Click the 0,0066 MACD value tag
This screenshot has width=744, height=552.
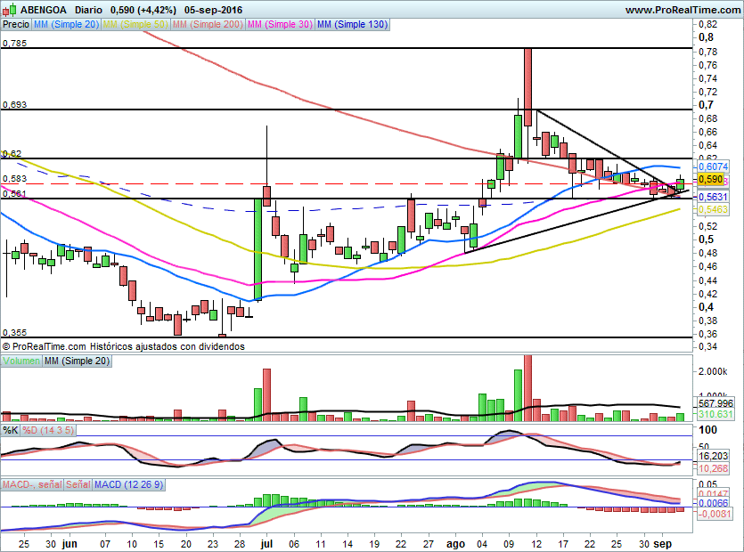click(x=713, y=503)
